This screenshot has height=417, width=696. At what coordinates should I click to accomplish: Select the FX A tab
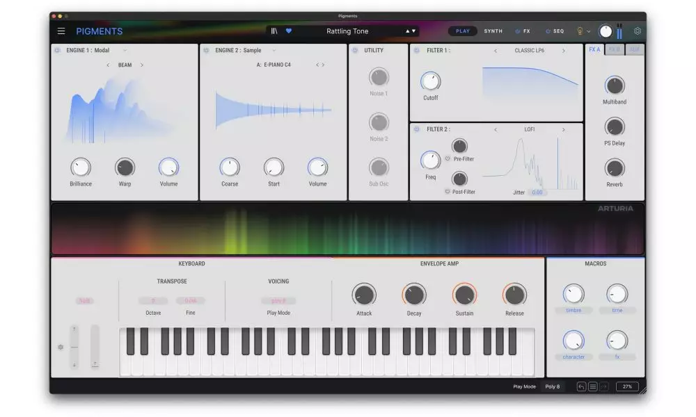(594, 49)
